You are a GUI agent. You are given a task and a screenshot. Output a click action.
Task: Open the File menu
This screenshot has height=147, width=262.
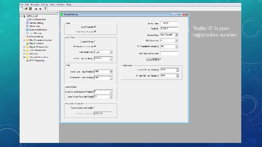pos(21,5)
